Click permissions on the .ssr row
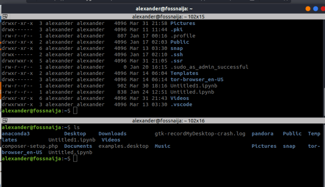 pyautogui.click(x=17, y=61)
